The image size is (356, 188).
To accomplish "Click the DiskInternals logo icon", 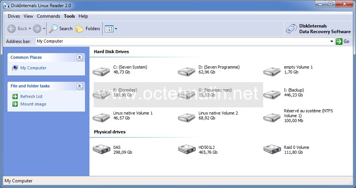I will [x=291, y=29].
